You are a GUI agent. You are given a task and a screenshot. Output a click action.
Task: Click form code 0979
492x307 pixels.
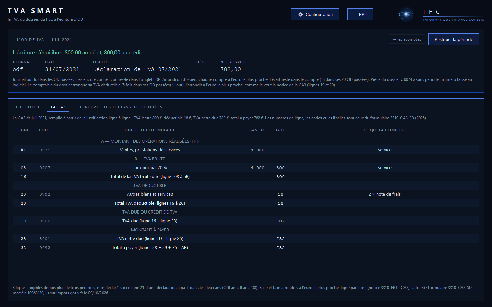point(45,150)
